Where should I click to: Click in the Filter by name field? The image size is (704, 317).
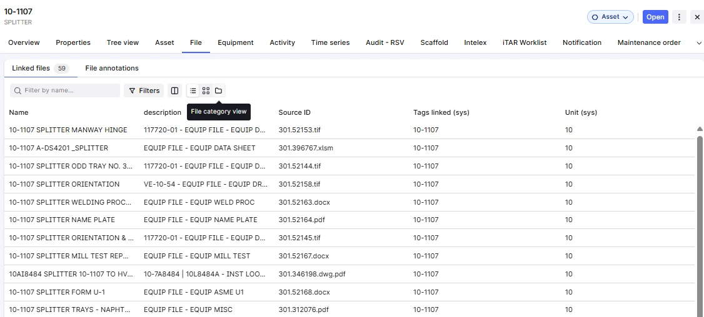pyautogui.click(x=69, y=91)
